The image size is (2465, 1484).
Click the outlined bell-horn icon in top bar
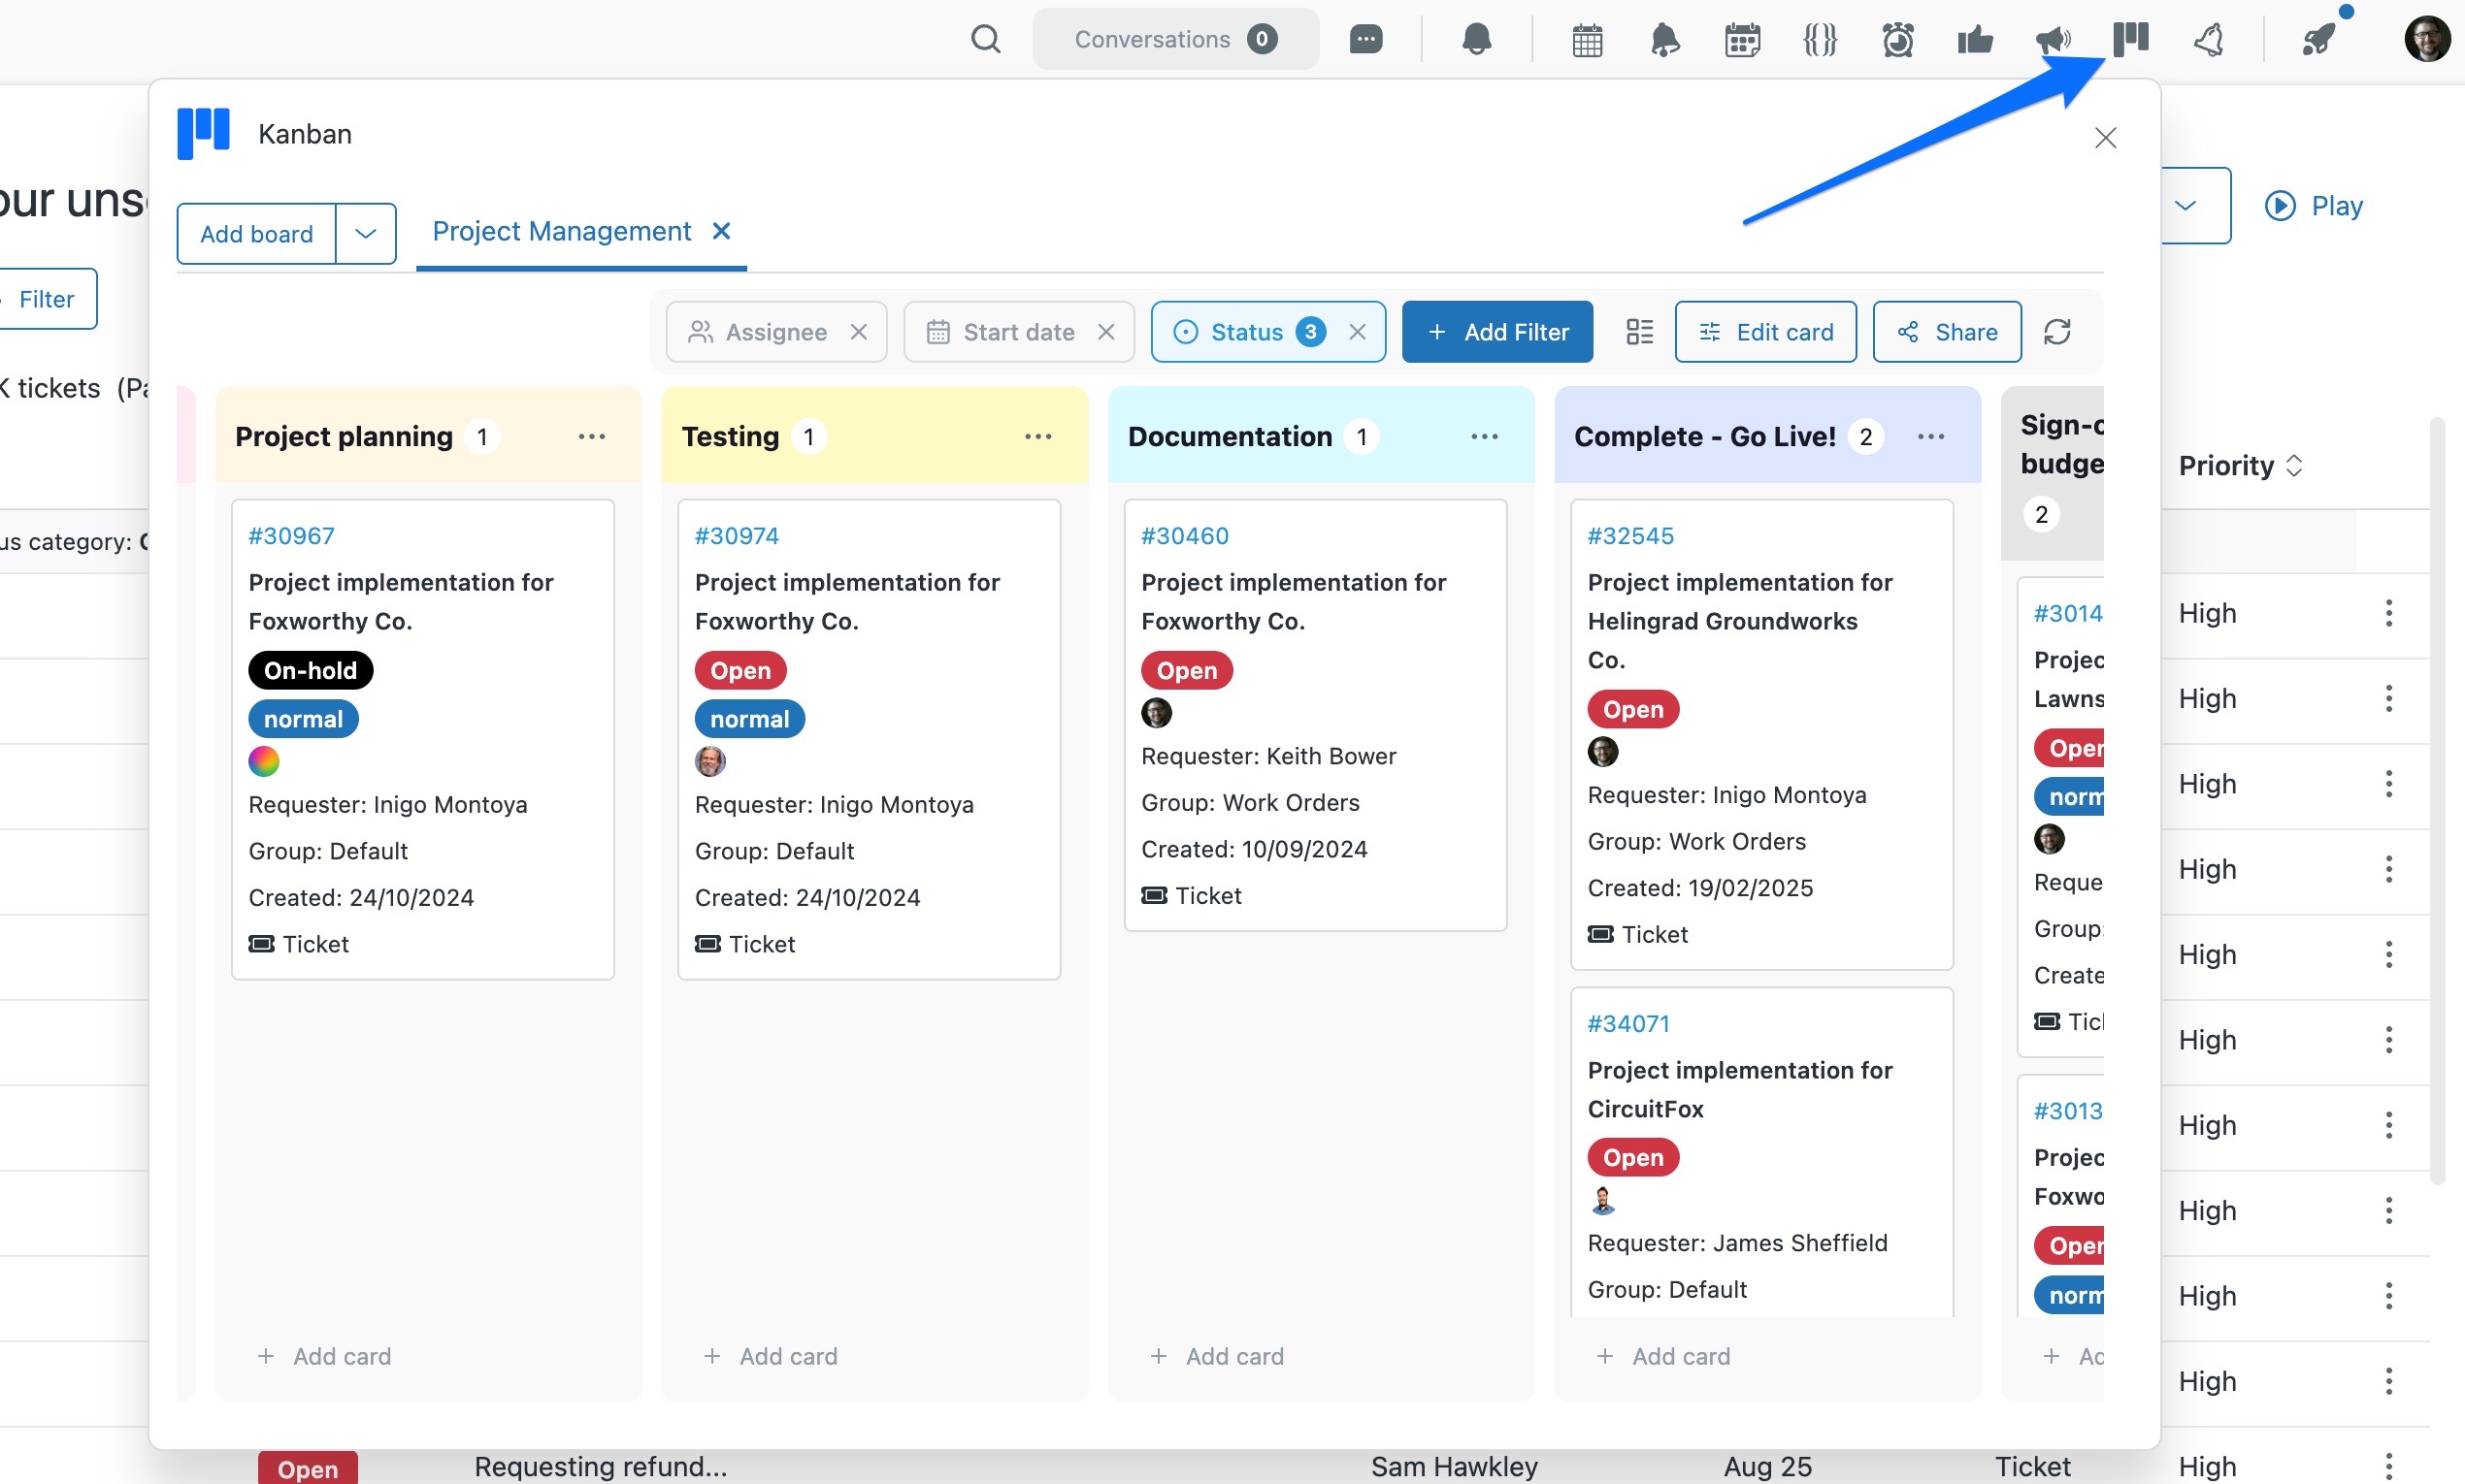pos(2209,40)
